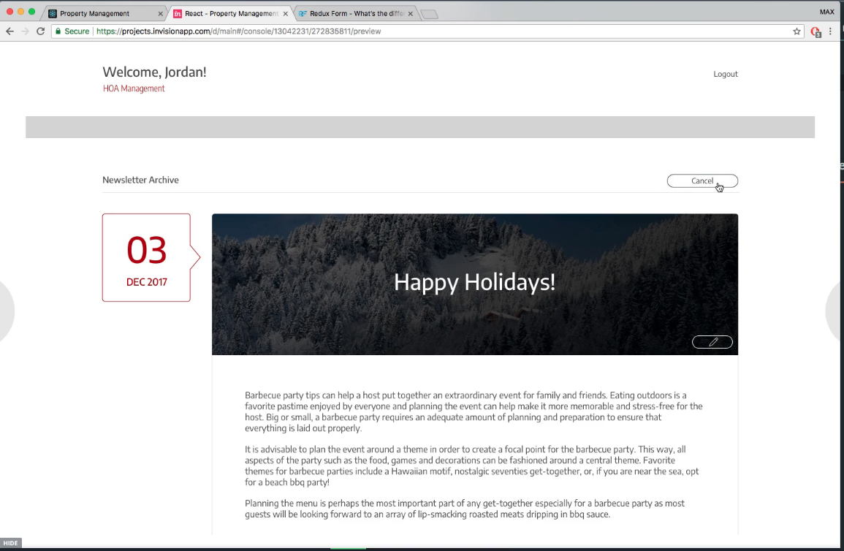Switch to first Property Management tab
This screenshot has height=551, width=844.
(102, 13)
